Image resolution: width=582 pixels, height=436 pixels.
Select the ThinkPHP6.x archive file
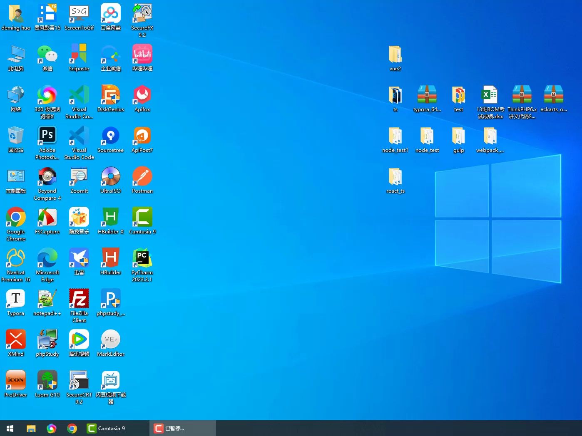click(522, 102)
